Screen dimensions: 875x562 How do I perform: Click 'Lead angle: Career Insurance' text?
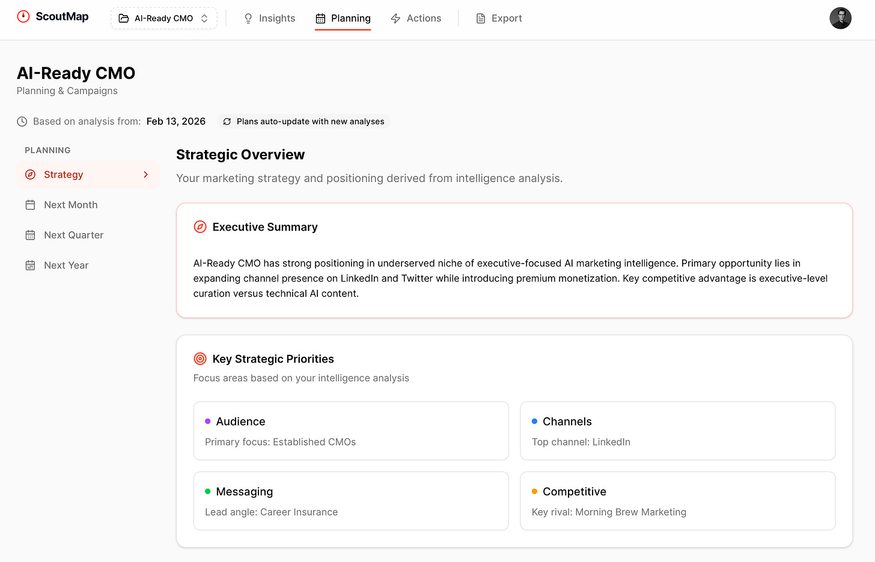[x=272, y=512]
